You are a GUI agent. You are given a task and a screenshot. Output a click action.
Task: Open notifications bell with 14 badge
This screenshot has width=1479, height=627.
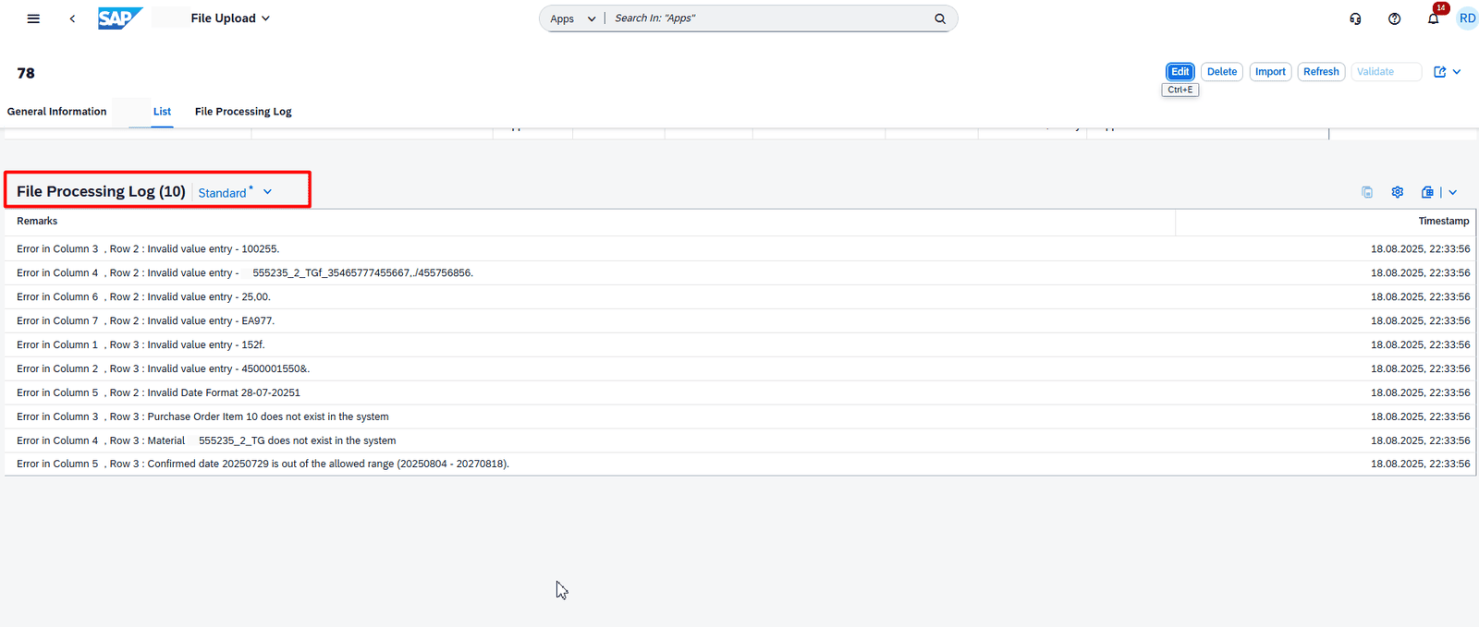1433,18
